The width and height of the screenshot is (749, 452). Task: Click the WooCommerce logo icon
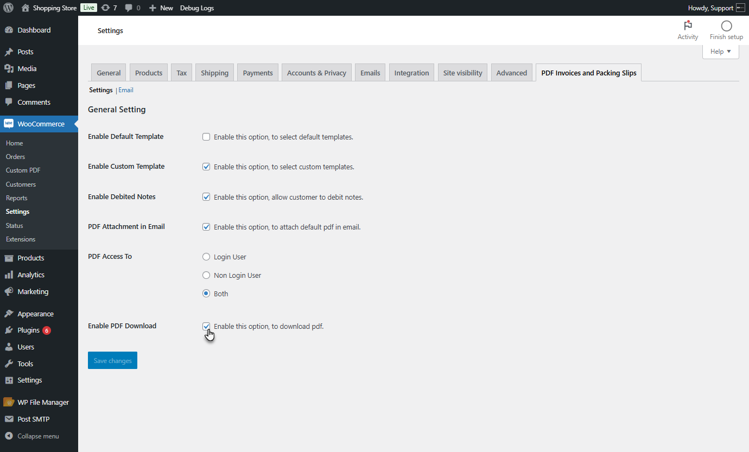(x=9, y=124)
